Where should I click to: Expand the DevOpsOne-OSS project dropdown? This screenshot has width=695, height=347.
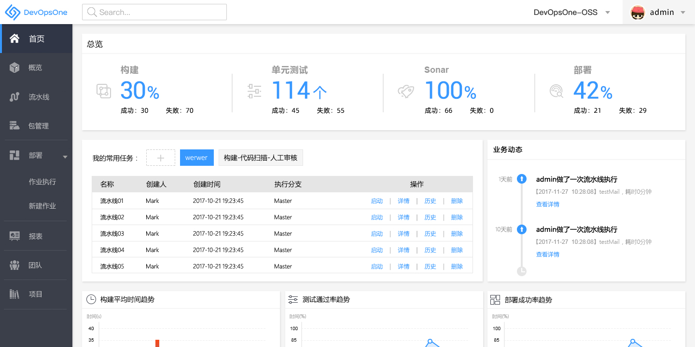click(x=608, y=13)
